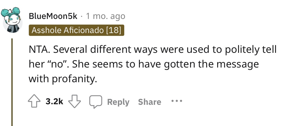Upvote BlueMoon5k's comment
292x126 pixels.
click(34, 102)
